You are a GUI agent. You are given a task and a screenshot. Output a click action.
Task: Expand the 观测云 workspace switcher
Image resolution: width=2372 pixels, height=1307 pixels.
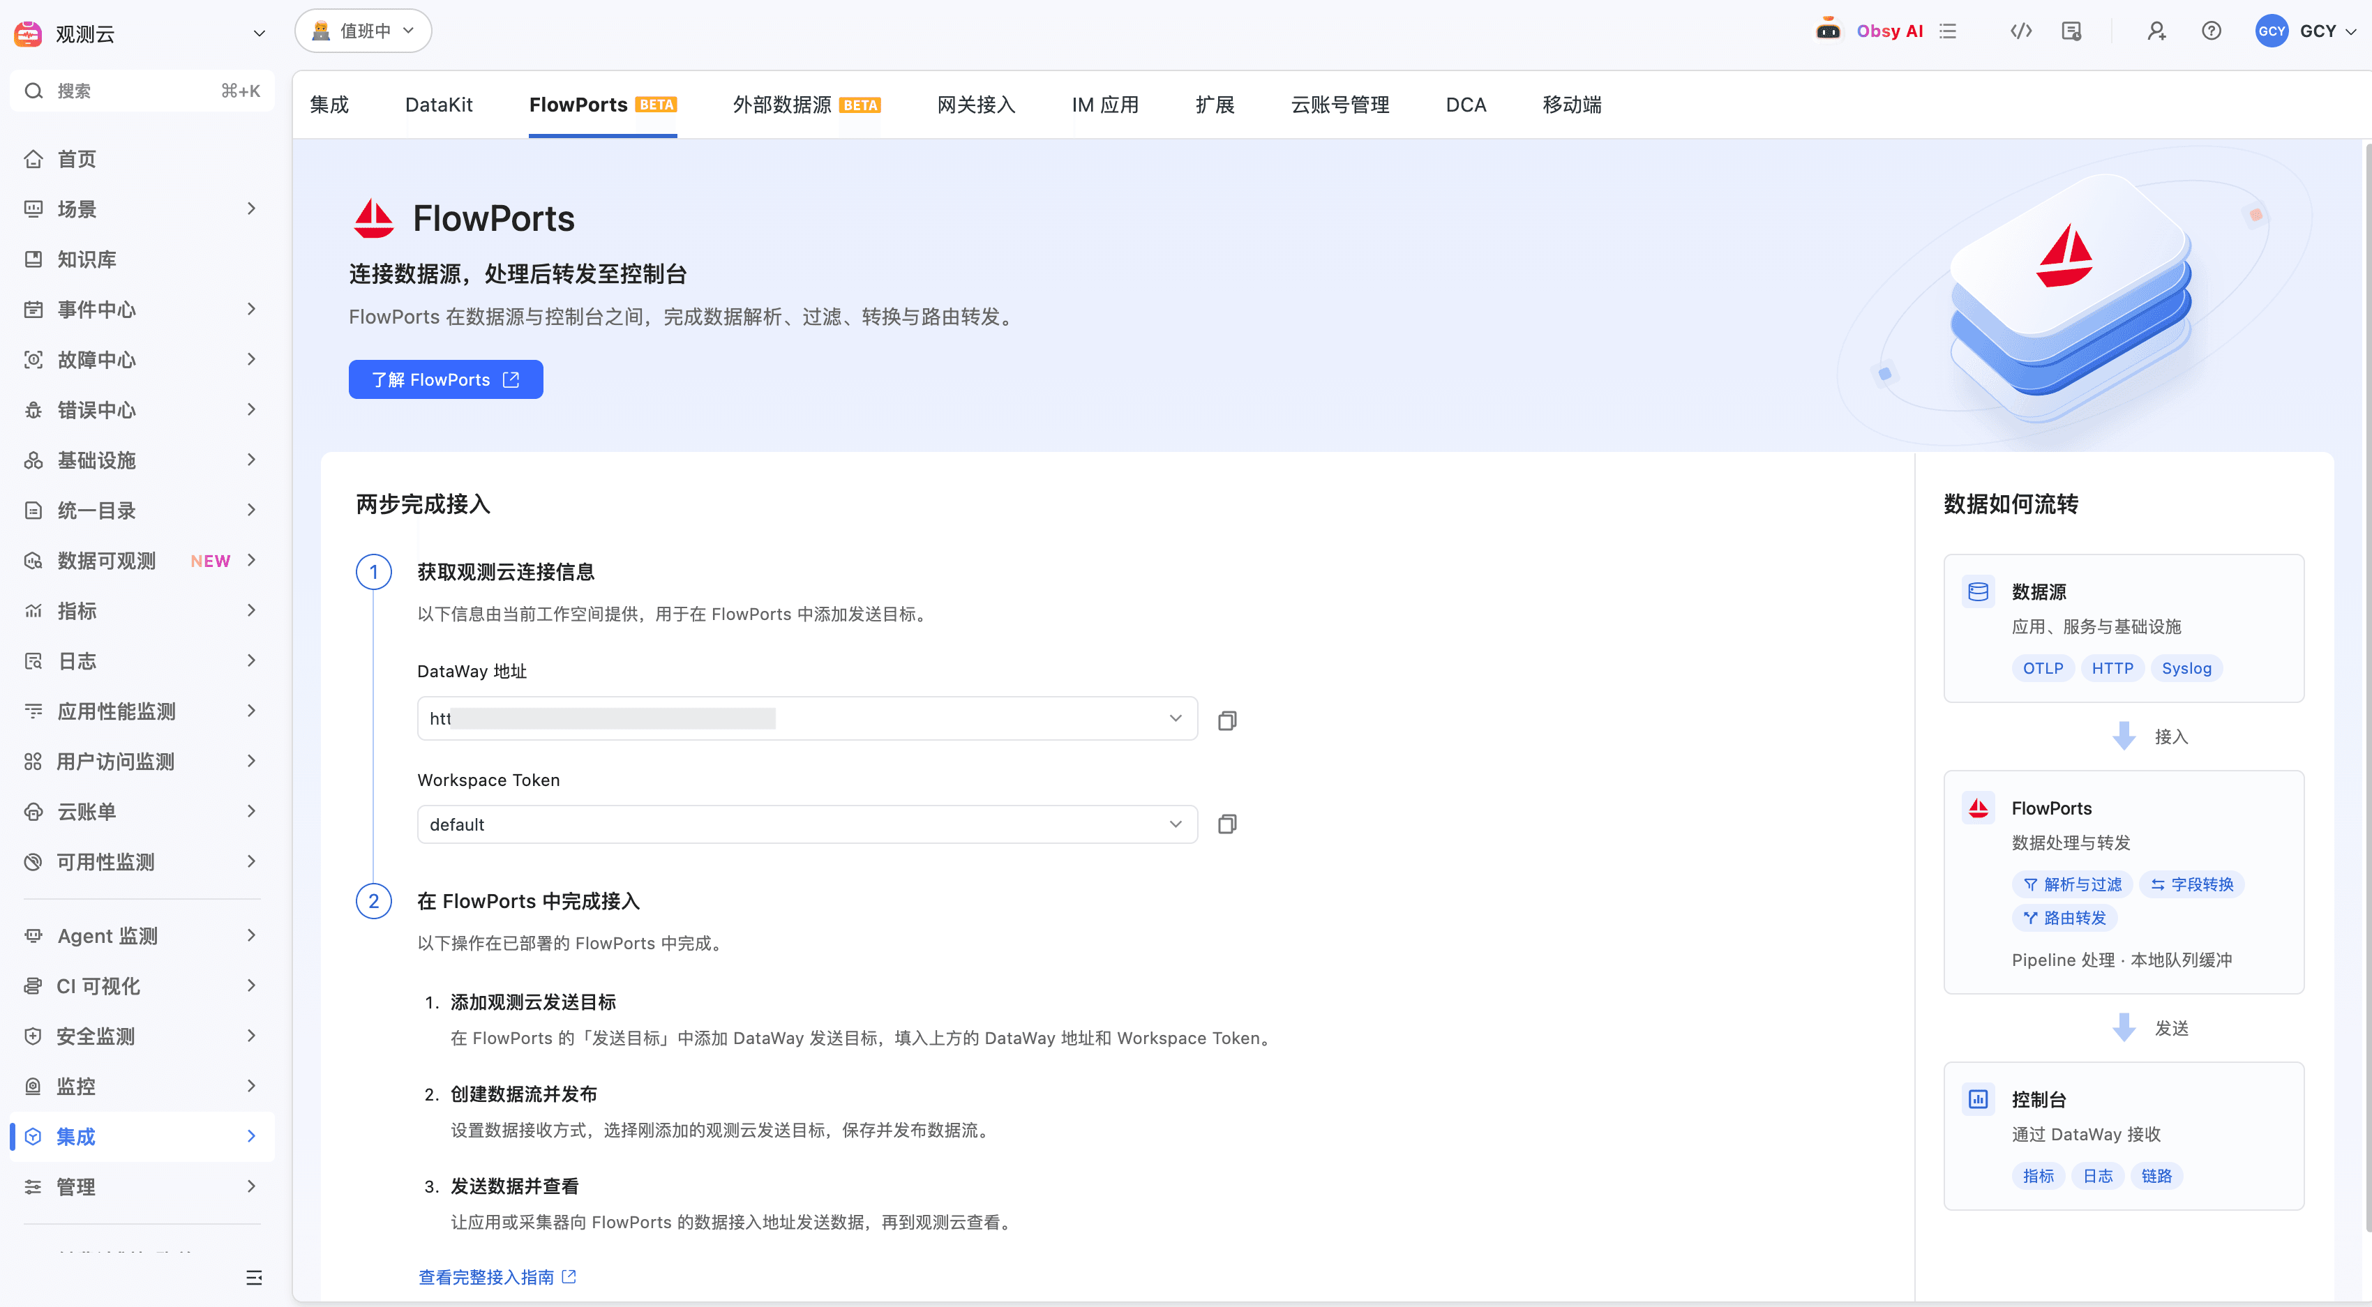click(260, 34)
